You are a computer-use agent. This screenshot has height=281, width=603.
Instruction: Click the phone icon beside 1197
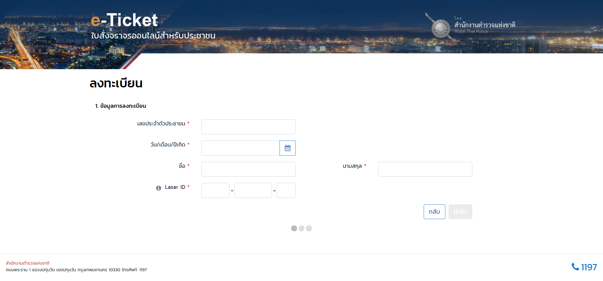click(575, 267)
